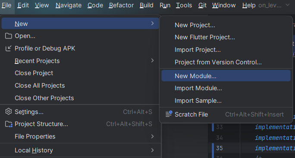The image size is (295, 158).
Task: Expand the File Properties submenu chevron
Action: 152,136
